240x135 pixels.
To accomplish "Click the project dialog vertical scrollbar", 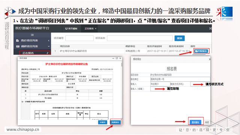I will click(121, 90).
